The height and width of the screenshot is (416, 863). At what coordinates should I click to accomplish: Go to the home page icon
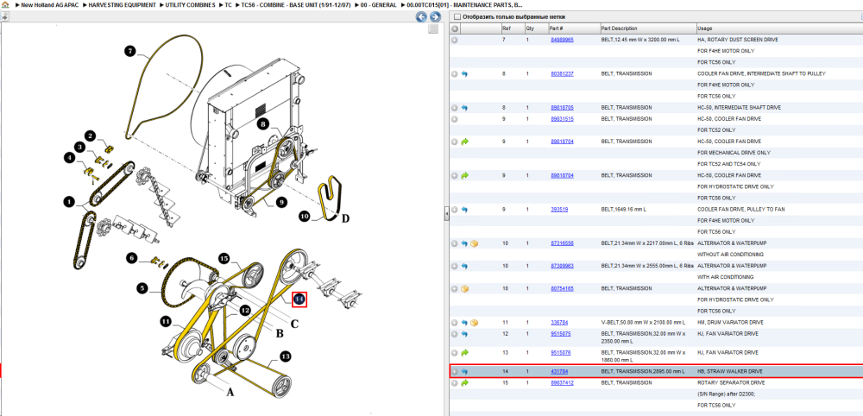pyautogui.click(x=5, y=4)
